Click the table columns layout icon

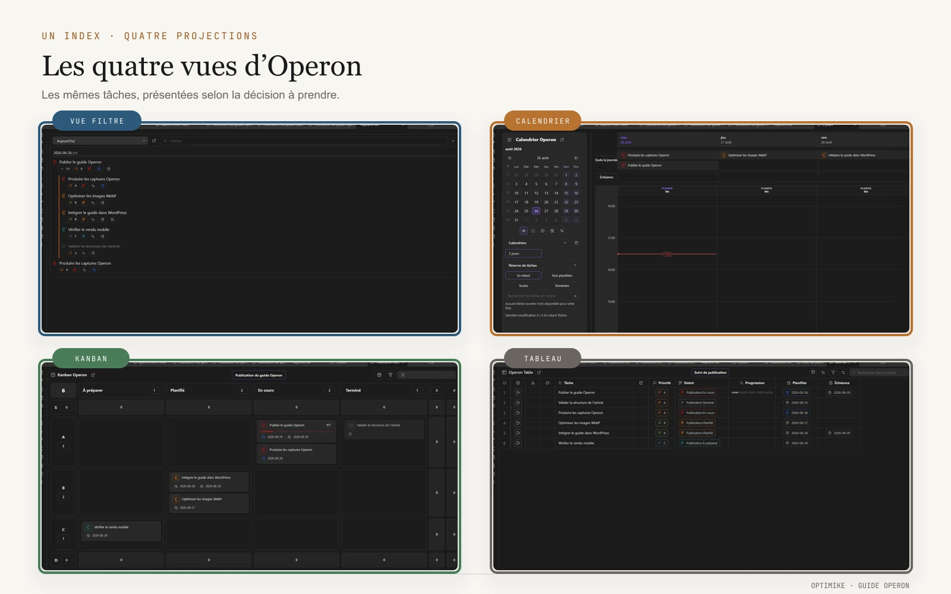pyautogui.click(x=813, y=372)
